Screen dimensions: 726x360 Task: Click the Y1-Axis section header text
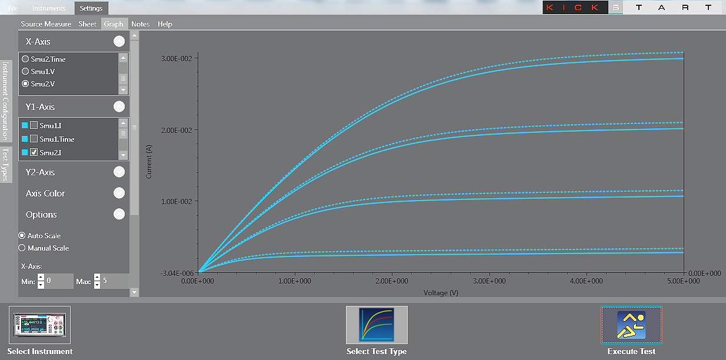[40, 107]
